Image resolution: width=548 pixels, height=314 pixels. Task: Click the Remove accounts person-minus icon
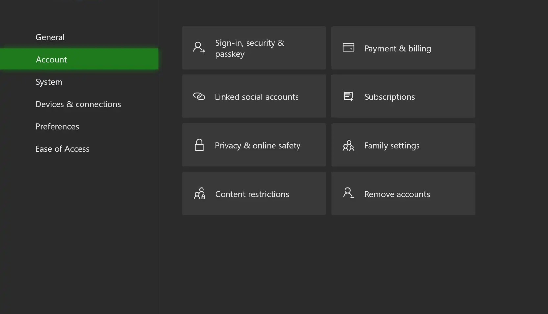pyautogui.click(x=348, y=193)
